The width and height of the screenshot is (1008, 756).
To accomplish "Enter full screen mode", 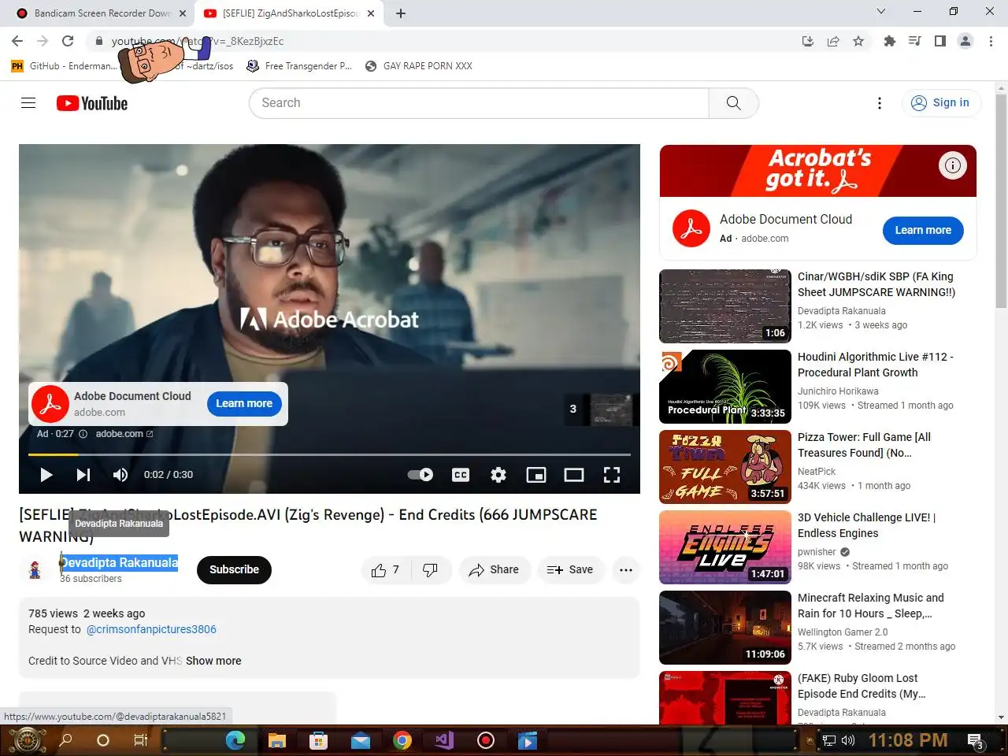I will [x=612, y=475].
